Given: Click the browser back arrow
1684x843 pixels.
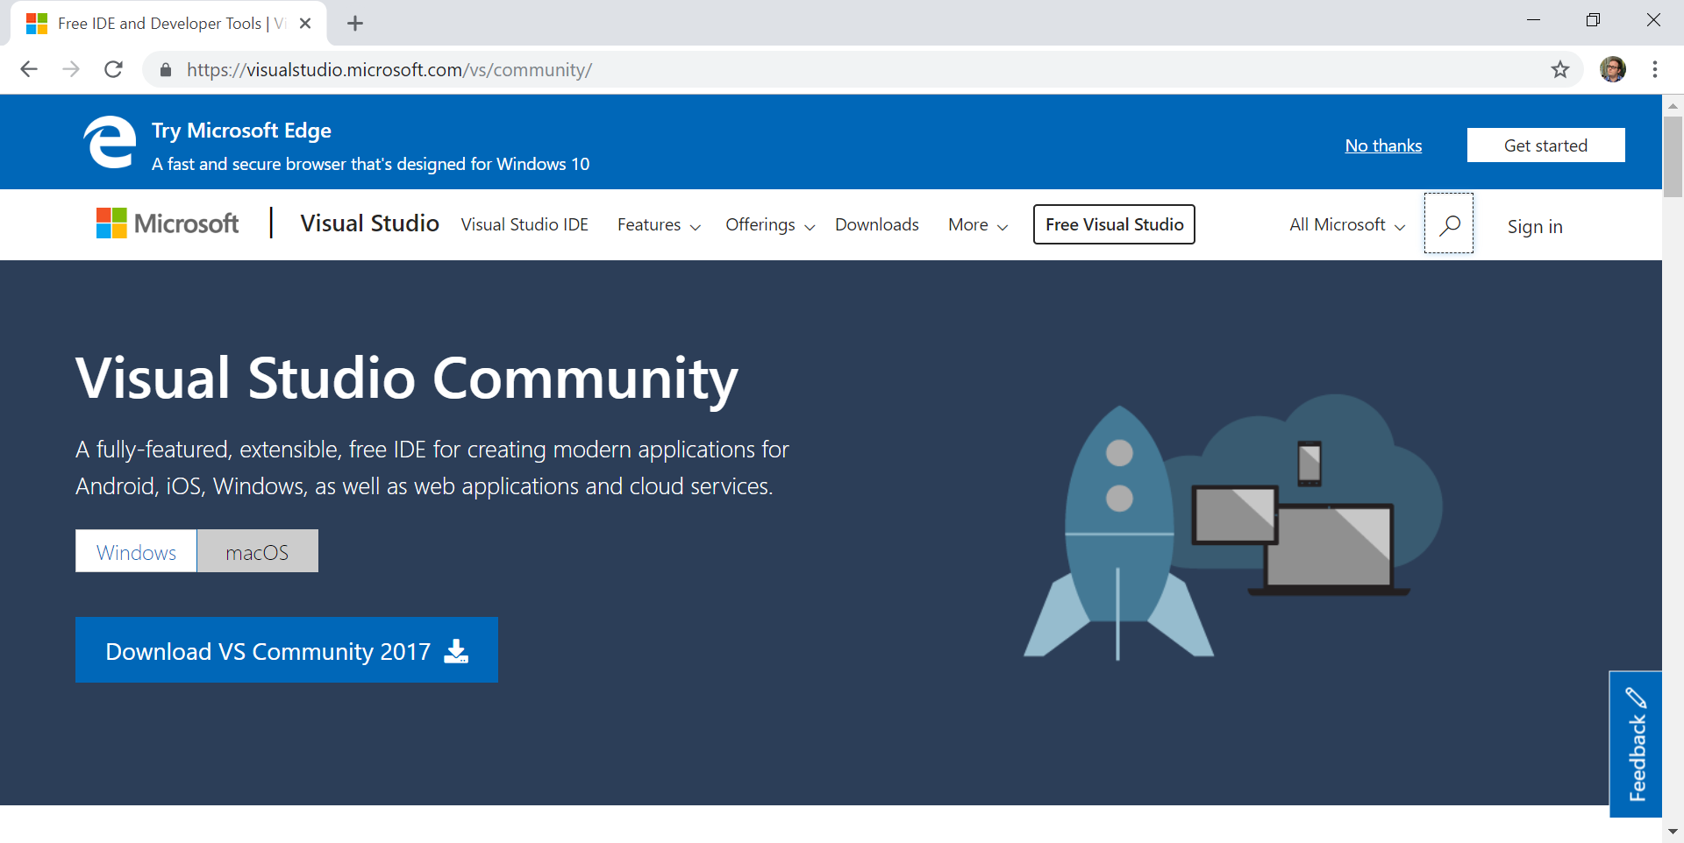Looking at the screenshot, I should [x=29, y=69].
